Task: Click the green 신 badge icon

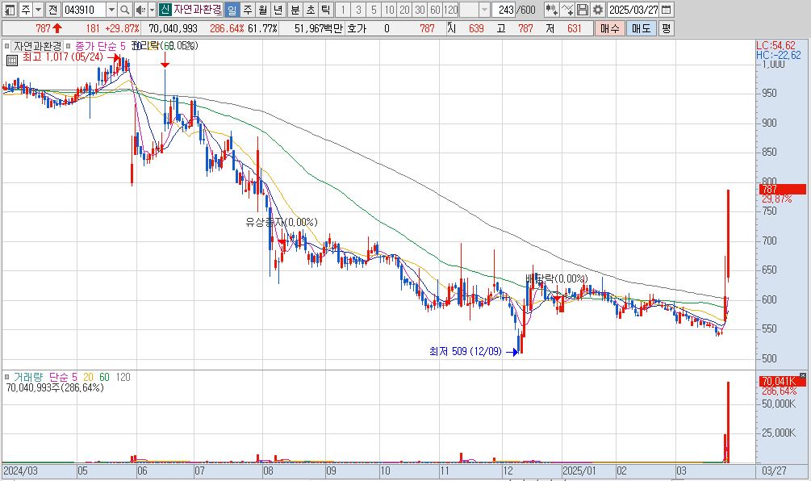Action: (x=165, y=10)
